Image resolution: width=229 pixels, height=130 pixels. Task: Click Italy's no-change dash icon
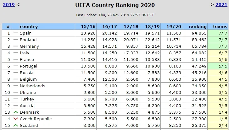coord(16,53)
